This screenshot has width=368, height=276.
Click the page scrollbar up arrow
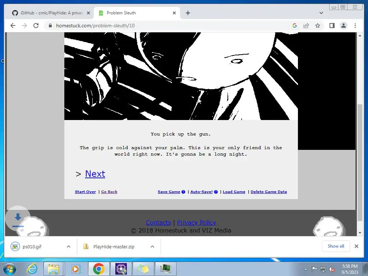tap(360, 36)
